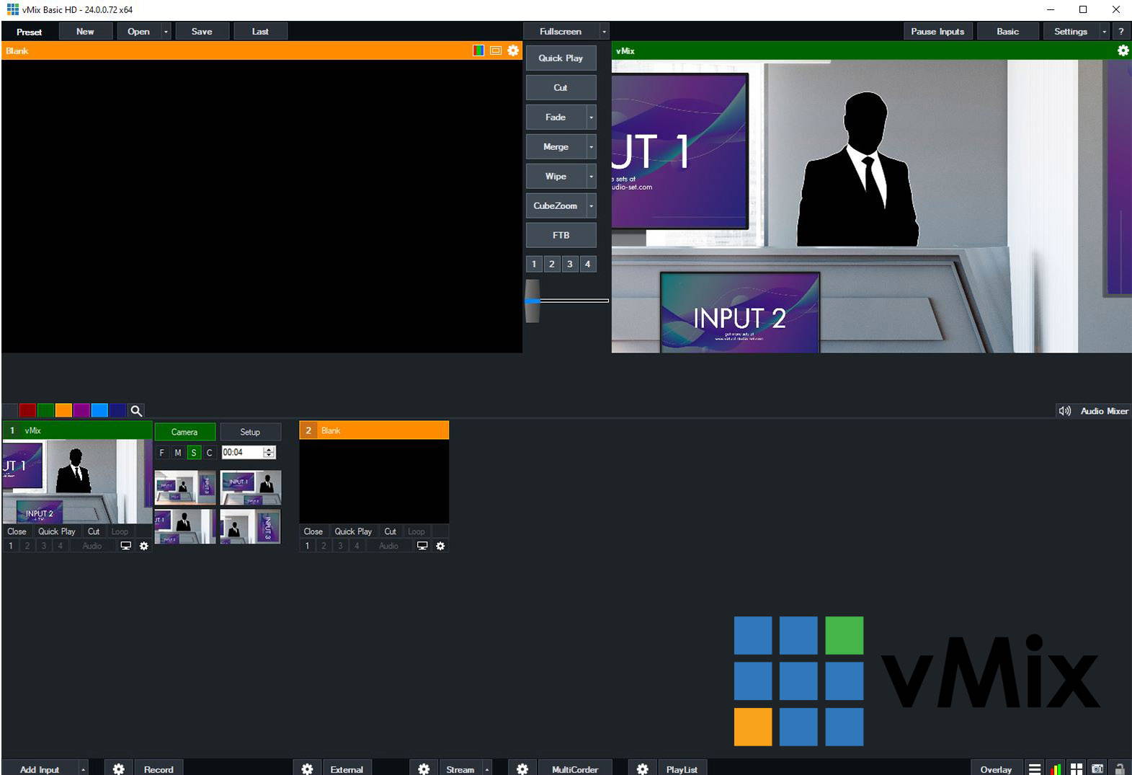This screenshot has width=1132, height=775.
Task: Click Save in the preset bar
Action: [202, 32]
